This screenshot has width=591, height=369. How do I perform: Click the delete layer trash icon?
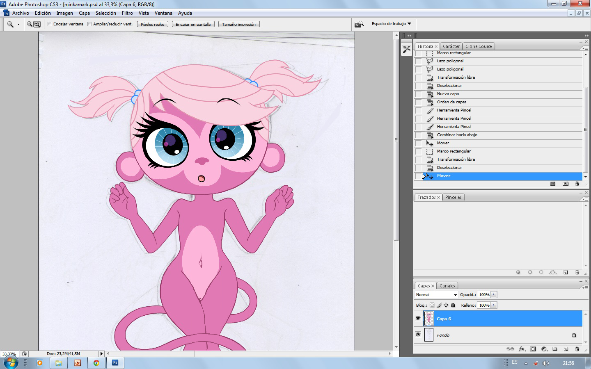pos(577,349)
